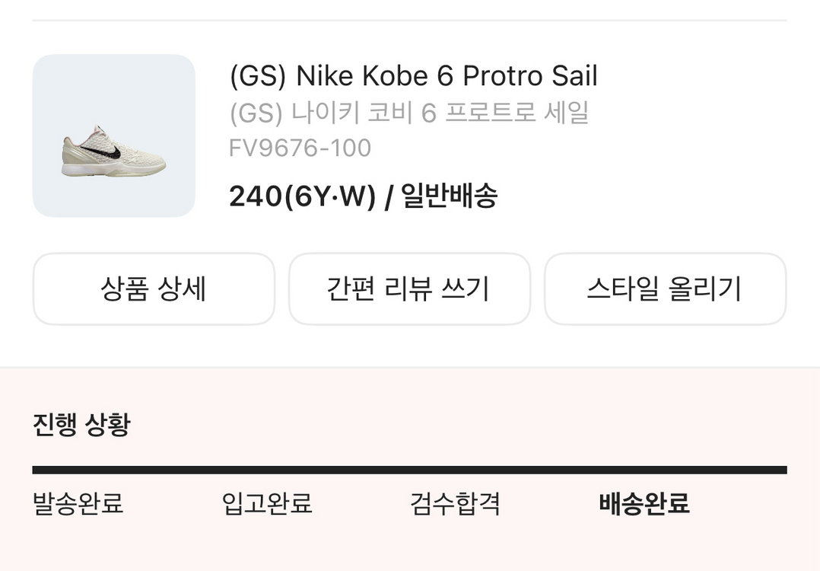Tap the 간편 리뷰 쓰기 button
Viewport: 820px width, 571px height.
pyautogui.click(x=409, y=289)
